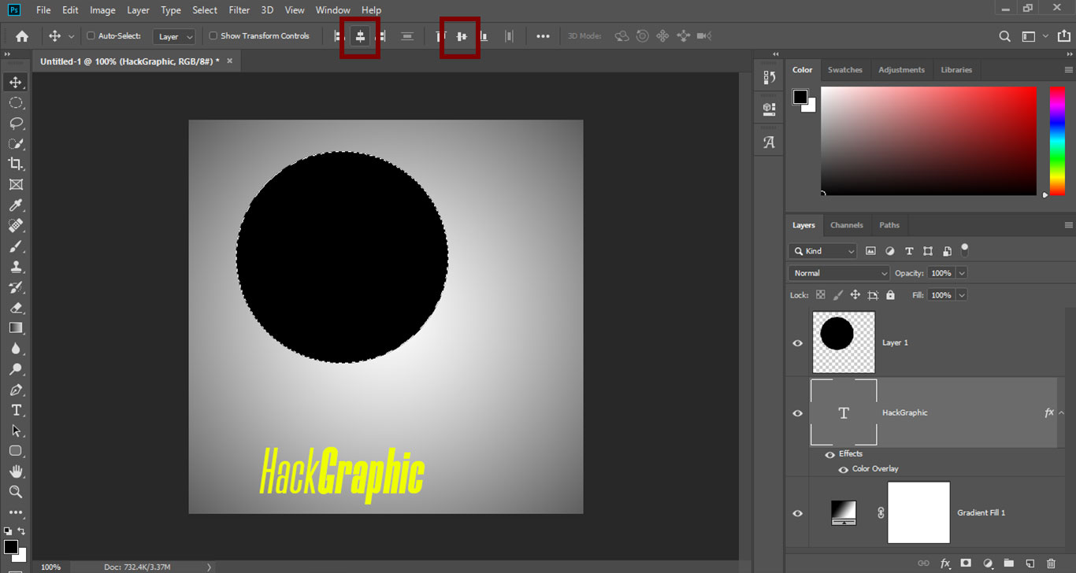Select the Pen tool

tap(16, 390)
